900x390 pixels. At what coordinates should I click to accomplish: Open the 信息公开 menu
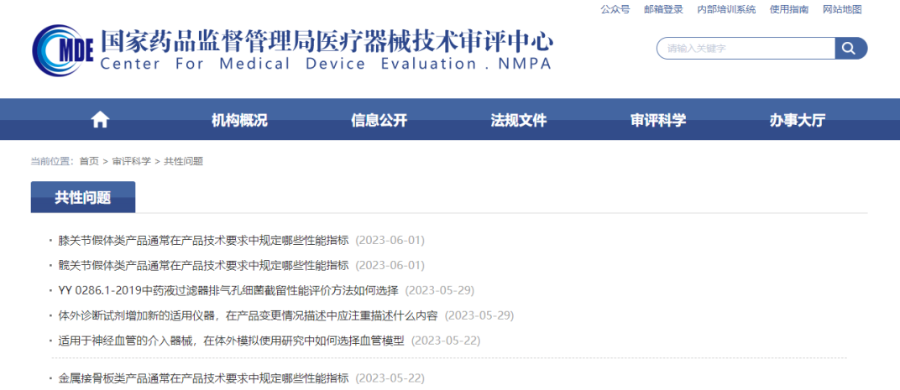[379, 120]
